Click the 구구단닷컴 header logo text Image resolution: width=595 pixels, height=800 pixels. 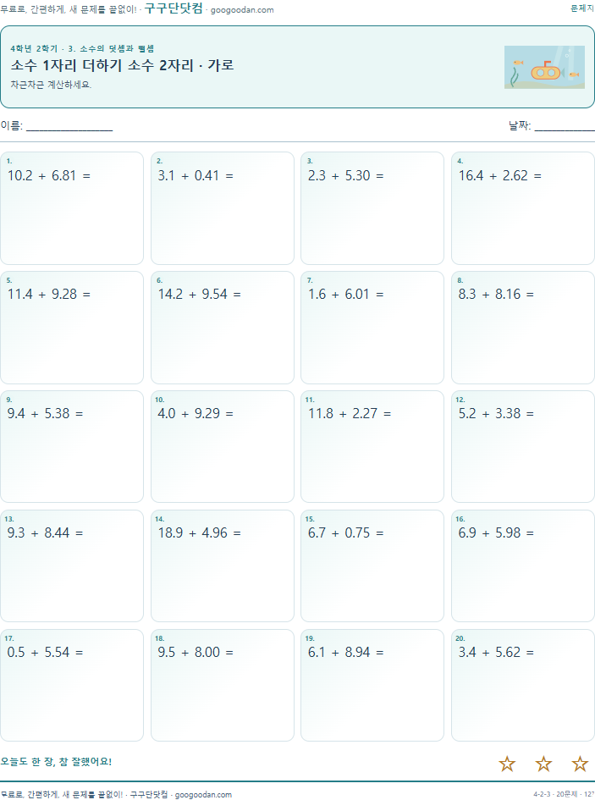174,8
